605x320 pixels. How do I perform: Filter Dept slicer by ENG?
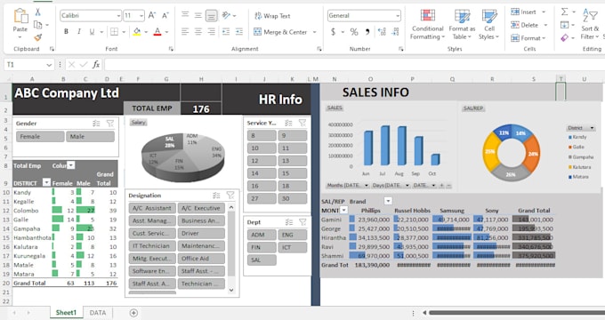[x=293, y=235]
